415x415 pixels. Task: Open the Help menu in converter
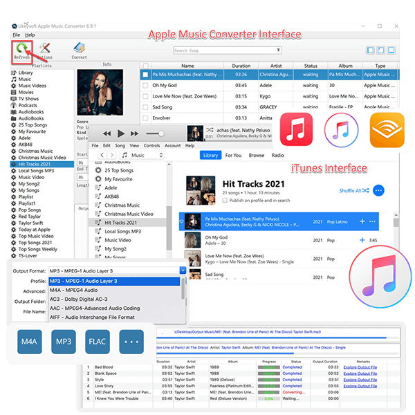click(x=30, y=35)
